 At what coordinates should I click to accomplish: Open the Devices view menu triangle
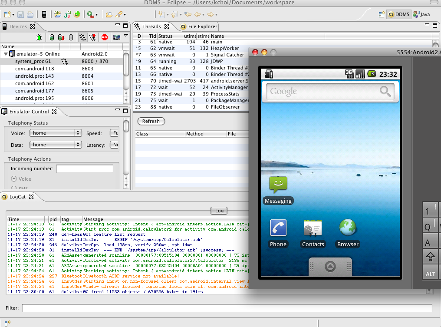point(126,36)
